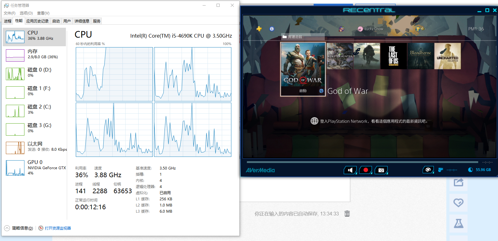Image resolution: width=498 pixels, height=241 pixels.
Task: Click the top-right CPU core graph
Action: tap(193, 74)
